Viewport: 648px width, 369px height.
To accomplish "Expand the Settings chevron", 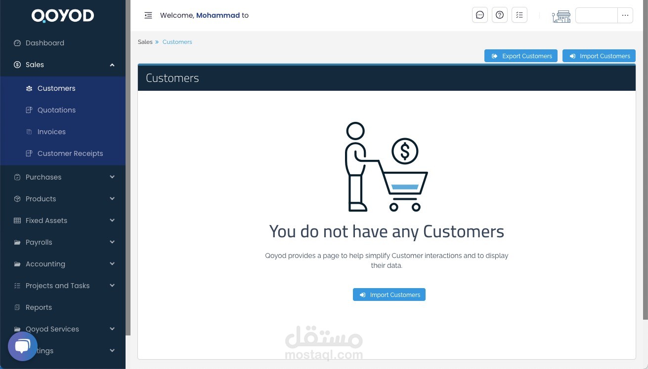I will pyautogui.click(x=112, y=351).
